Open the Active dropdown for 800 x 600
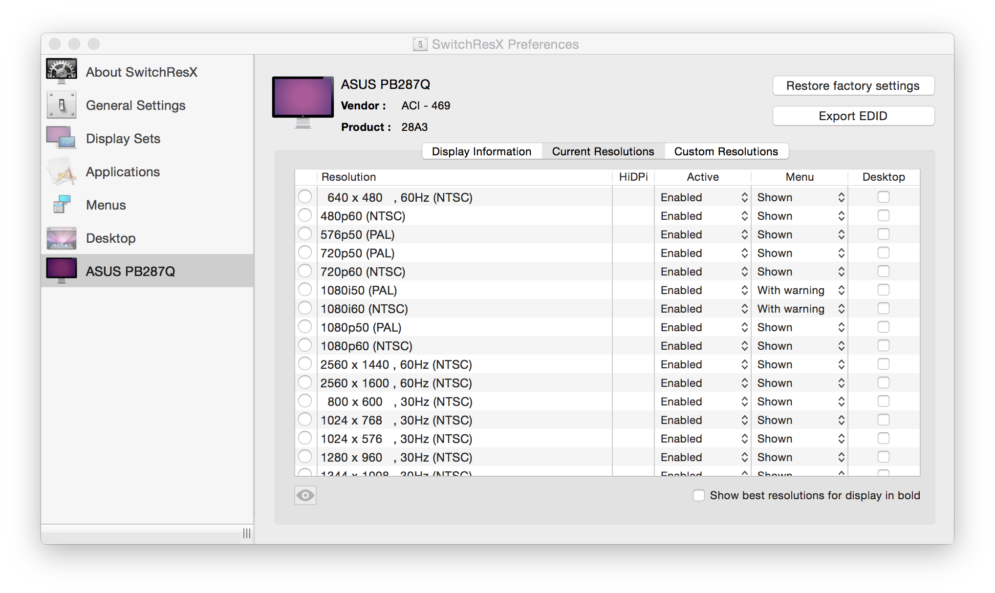 (704, 402)
